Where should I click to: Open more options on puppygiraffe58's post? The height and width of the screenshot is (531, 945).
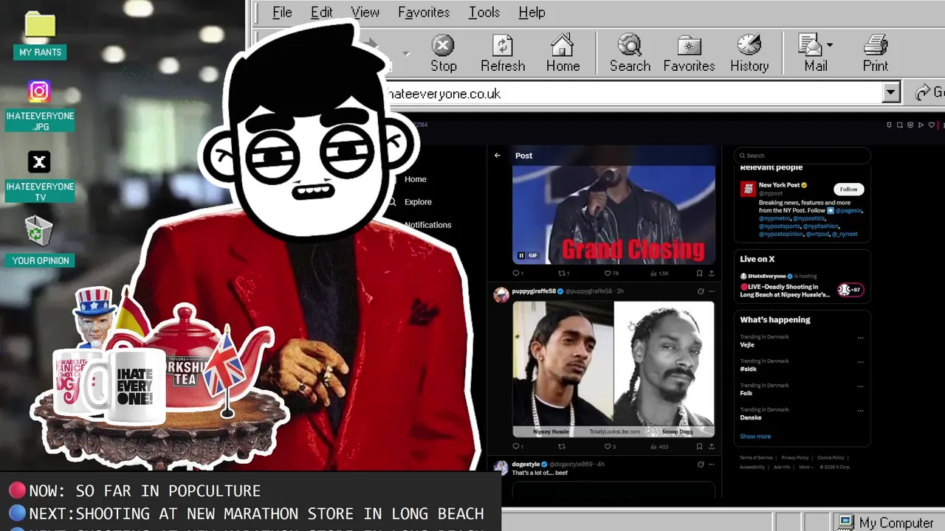pyautogui.click(x=712, y=291)
